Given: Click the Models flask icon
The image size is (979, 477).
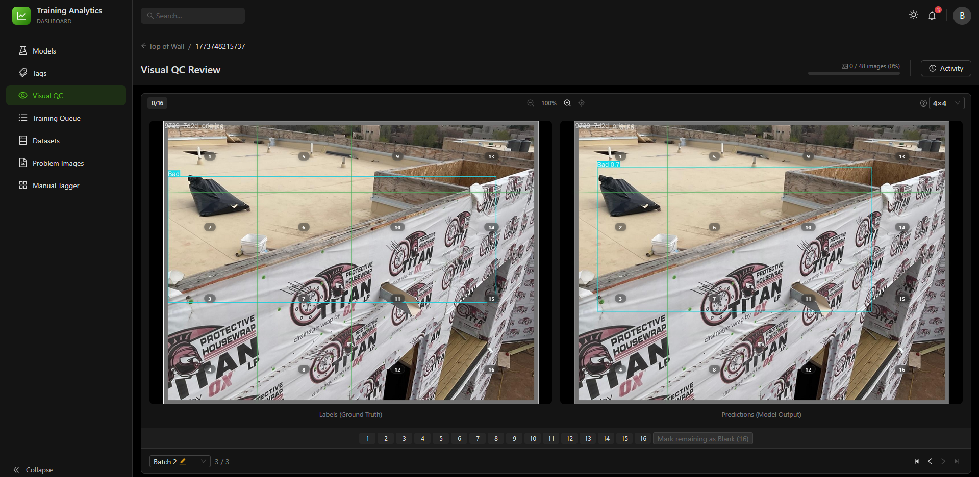Looking at the screenshot, I should 23,50.
